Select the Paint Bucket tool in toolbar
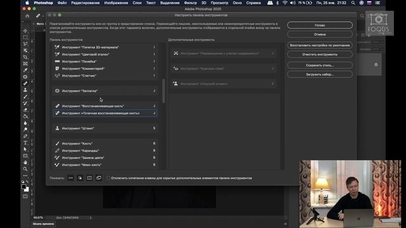 click(x=25, y=117)
